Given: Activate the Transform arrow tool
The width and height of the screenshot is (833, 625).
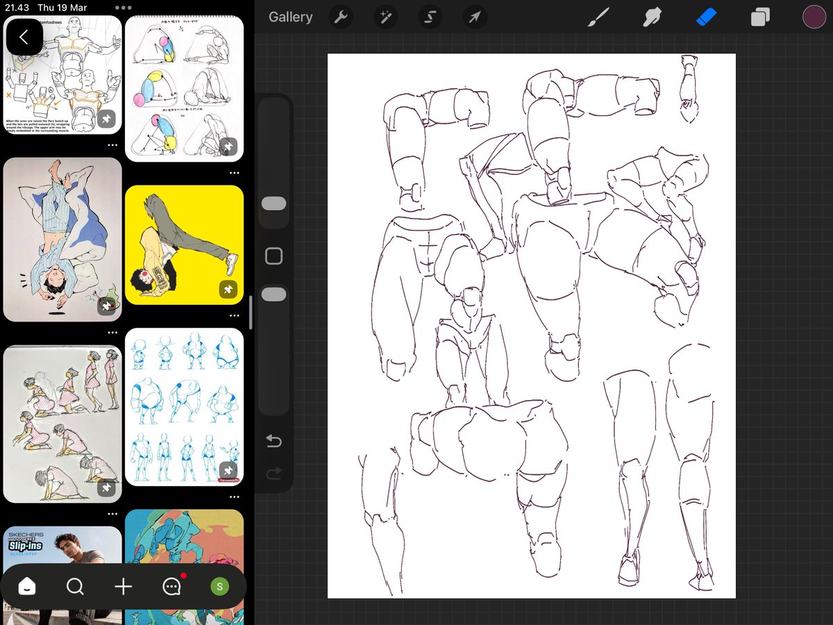Looking at the screenshot, I should [475, 17].
